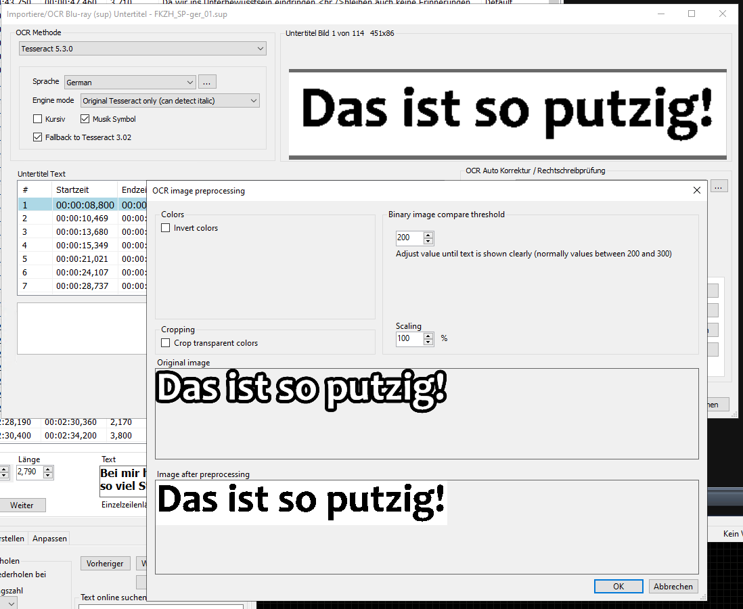
Task: Uncheck the Musik Symbol option
Action: coord(85,118)
